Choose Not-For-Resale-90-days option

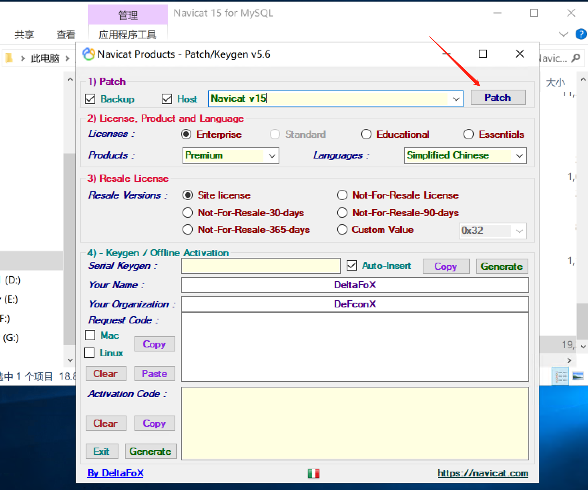pos(342,213)
